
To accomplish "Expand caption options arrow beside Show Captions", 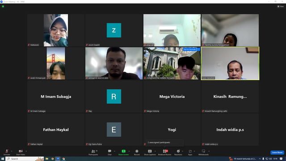I will (x=155, y=151).
